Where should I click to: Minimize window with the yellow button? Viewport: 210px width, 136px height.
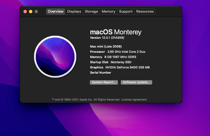(31, 12)
